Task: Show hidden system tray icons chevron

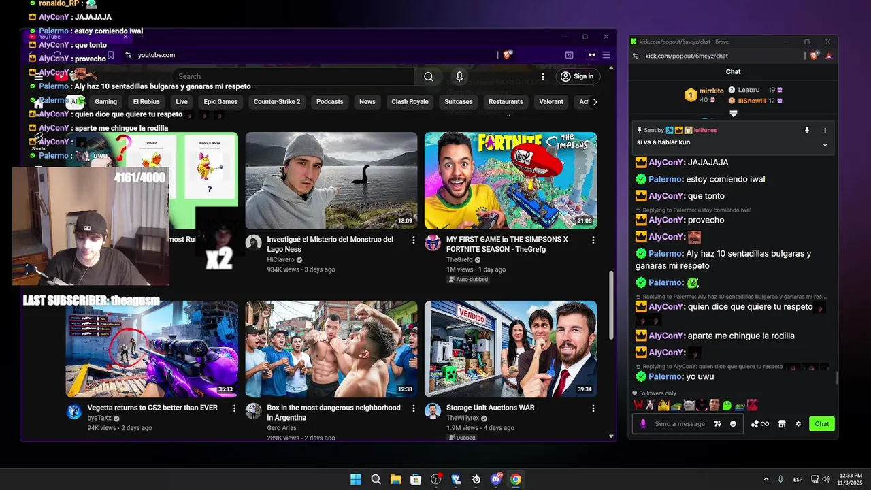Action: (x=766, y=479)
